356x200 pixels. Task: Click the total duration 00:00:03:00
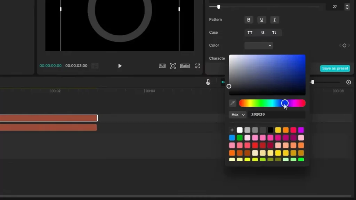[76, 66]
